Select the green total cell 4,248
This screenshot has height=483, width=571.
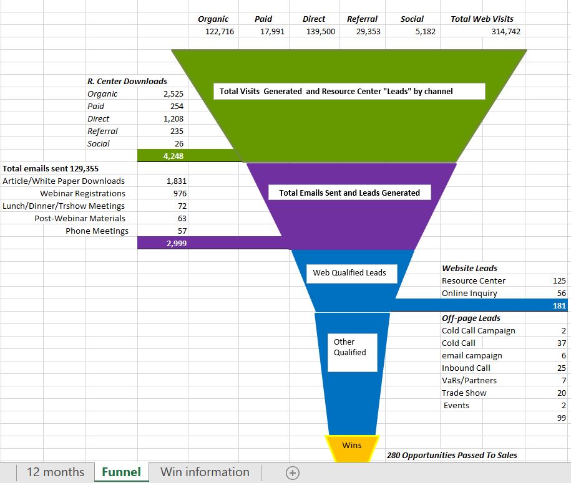tap(173, 156)
